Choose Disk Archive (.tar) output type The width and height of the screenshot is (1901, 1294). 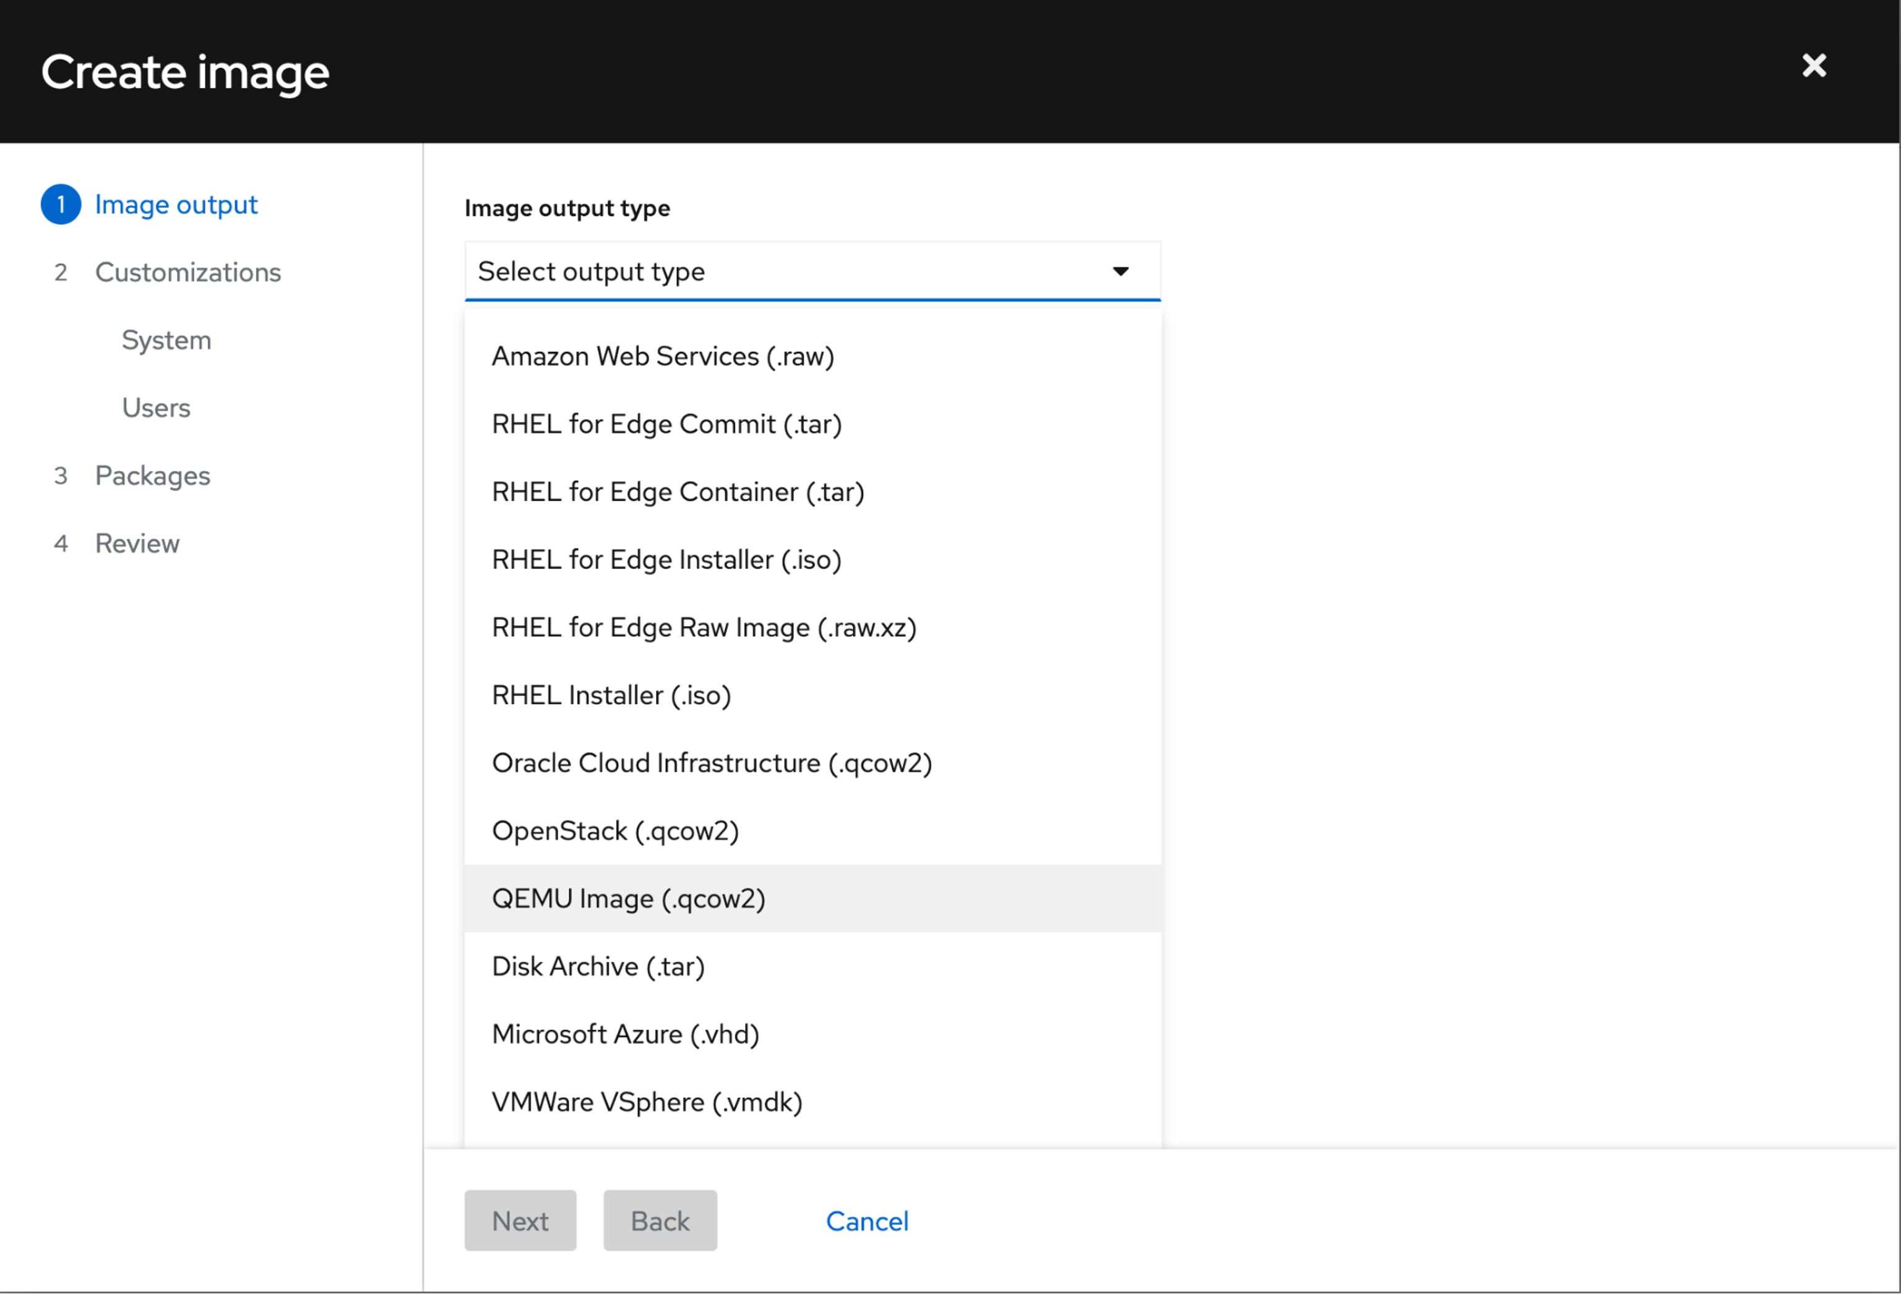coord(598,966)
